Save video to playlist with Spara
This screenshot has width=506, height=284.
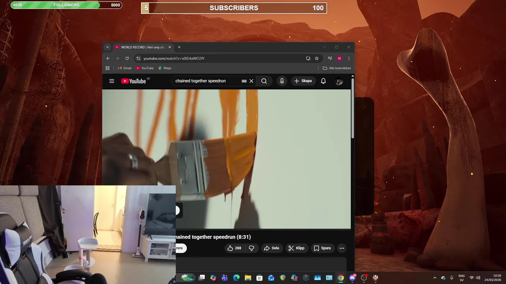tap(322, 248)
